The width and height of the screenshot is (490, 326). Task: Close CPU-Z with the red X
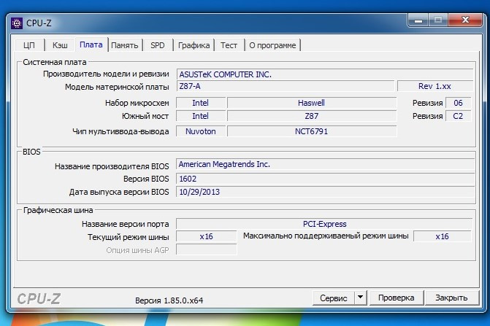pyautogui.click(x=465, y=20)
